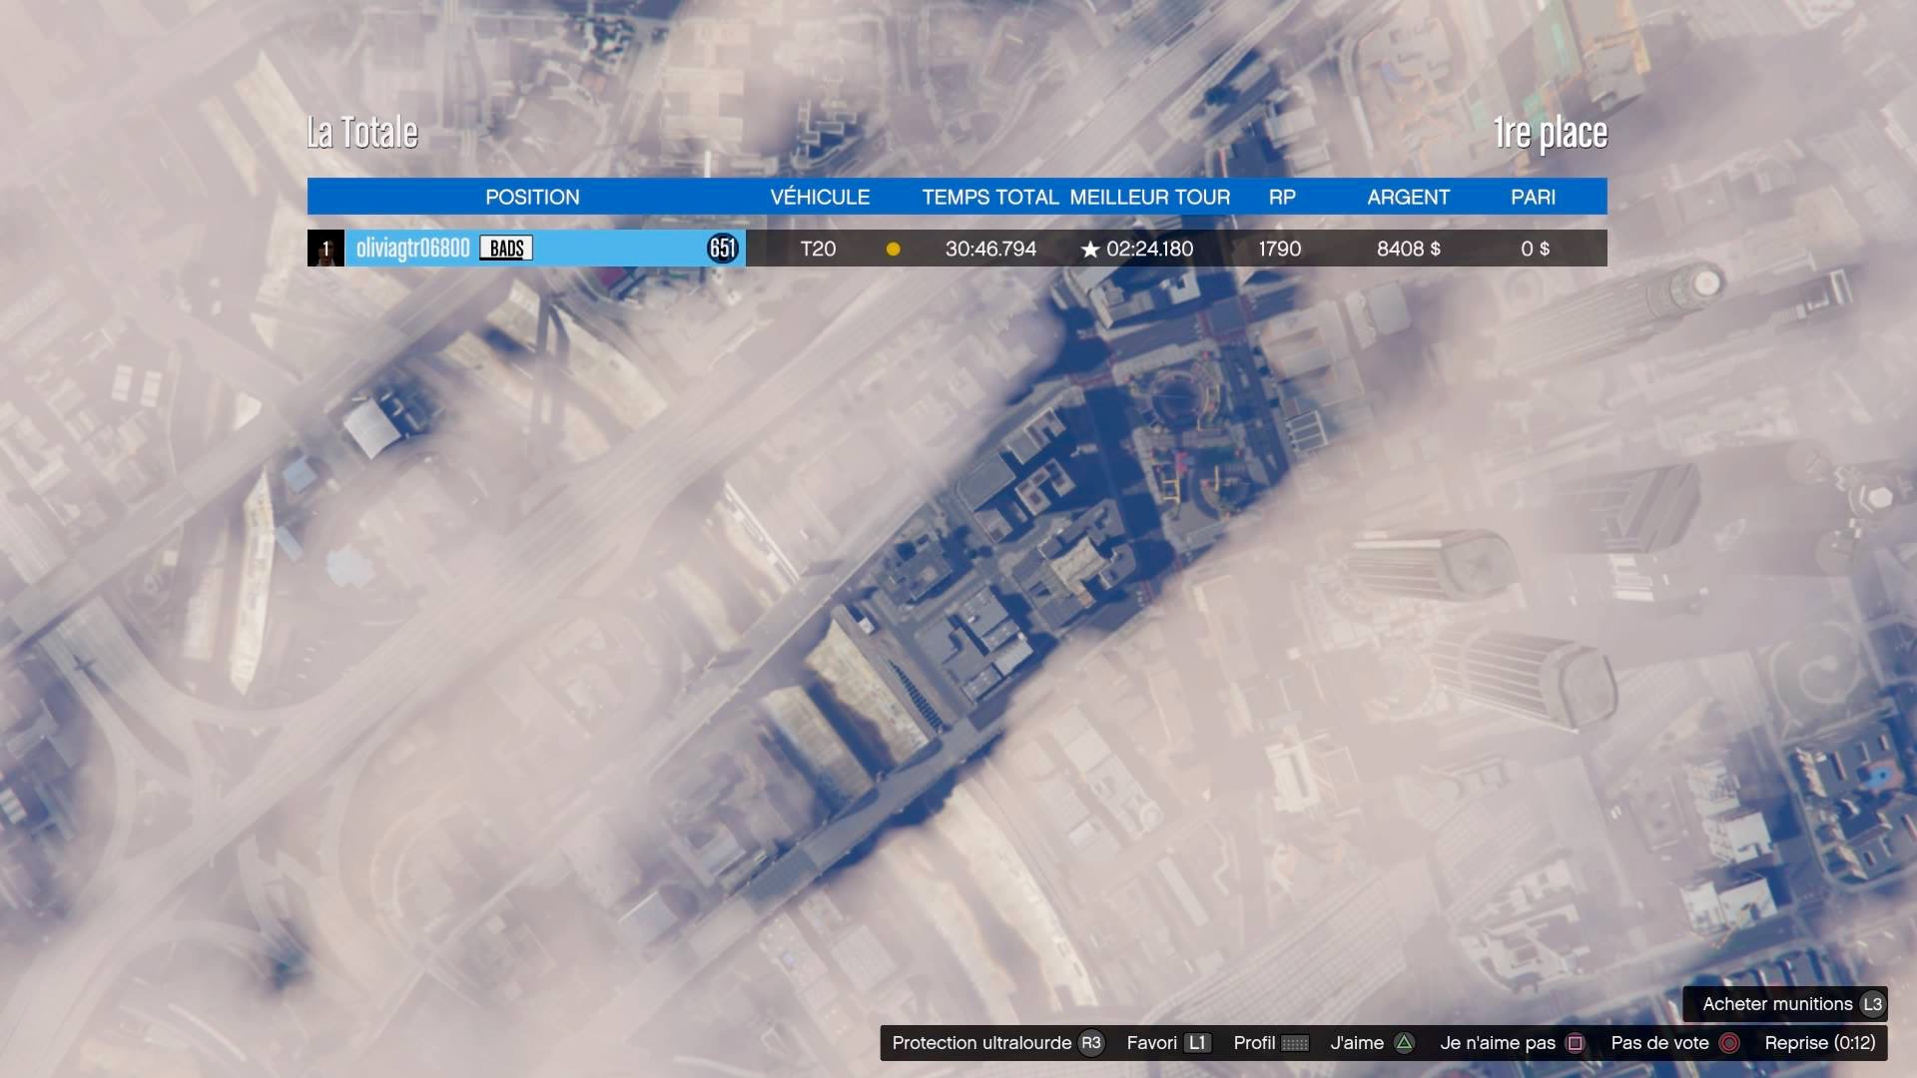Click the yellow vehicle color dot
This screenshot has width=1917, height=1078.
point(893,250)
